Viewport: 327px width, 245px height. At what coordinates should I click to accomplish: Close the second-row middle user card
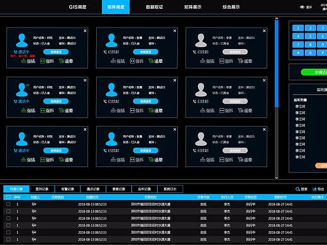click(x=175, y=80)
